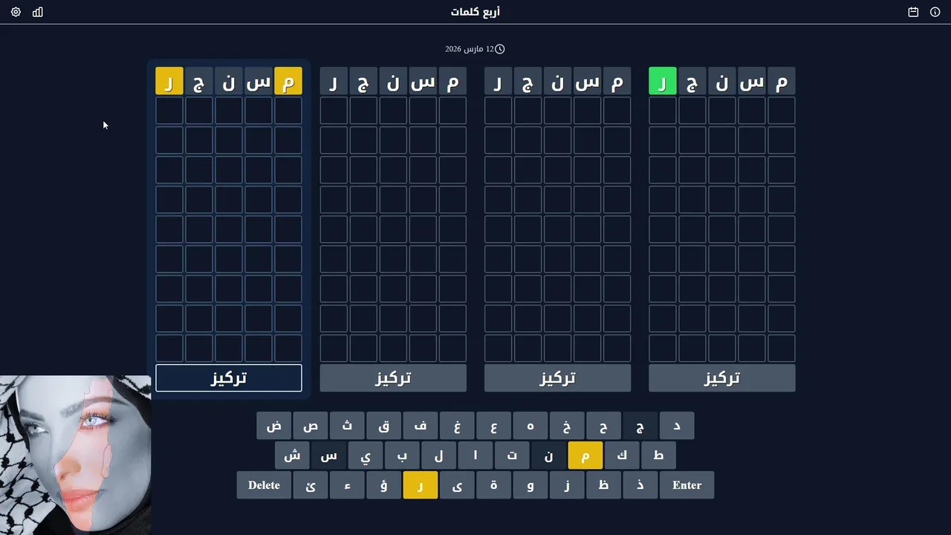The image size is (951, 535).
Task: Open the statistics bar chart icon
Action: 38,12
